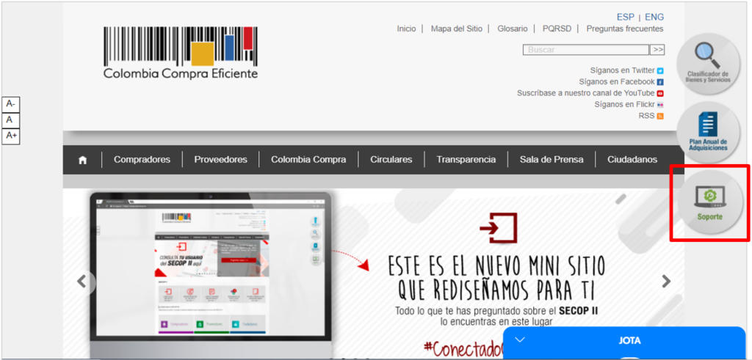Screen dimensions: 752x360
Task: Click the monitor mockup image in banner
Action: click(211, 275)
